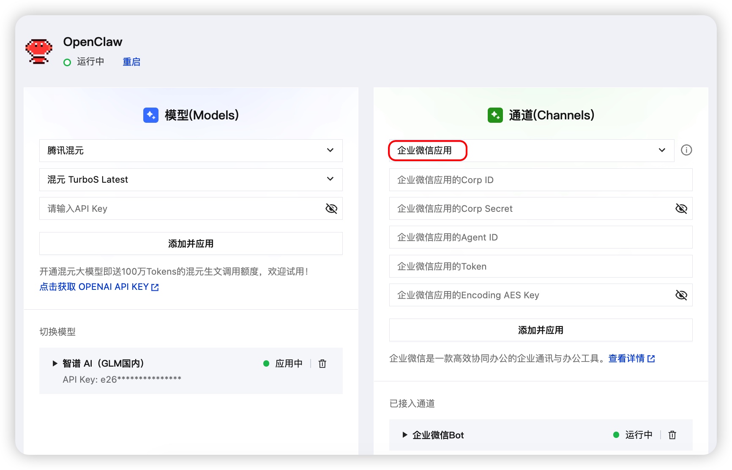Focus the 企业微信应用的Corp Secret field
The height and width of the screenshot is (470, 732).
(541, 208)
